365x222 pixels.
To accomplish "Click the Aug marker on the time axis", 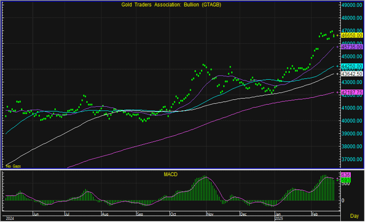I will pyautogui.click(x=105, y=215).
